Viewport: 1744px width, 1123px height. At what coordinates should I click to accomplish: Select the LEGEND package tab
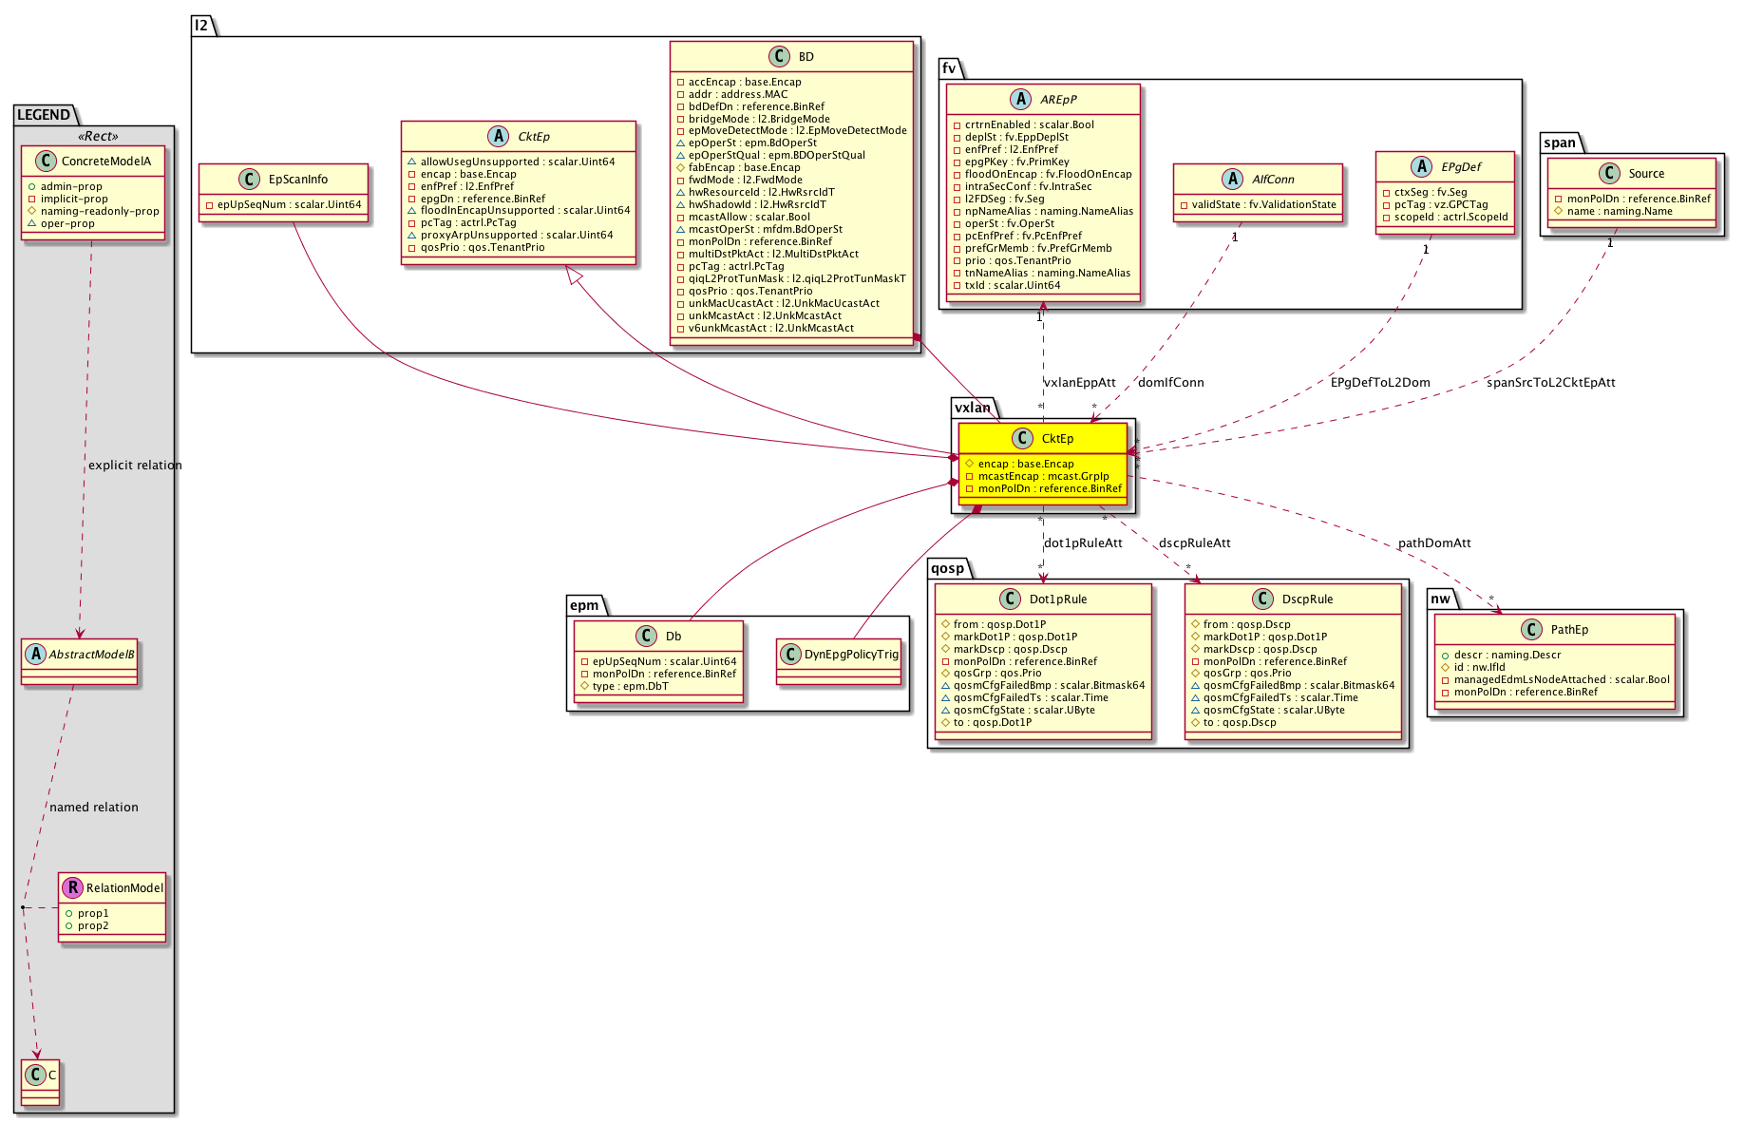tap(44, 115)
